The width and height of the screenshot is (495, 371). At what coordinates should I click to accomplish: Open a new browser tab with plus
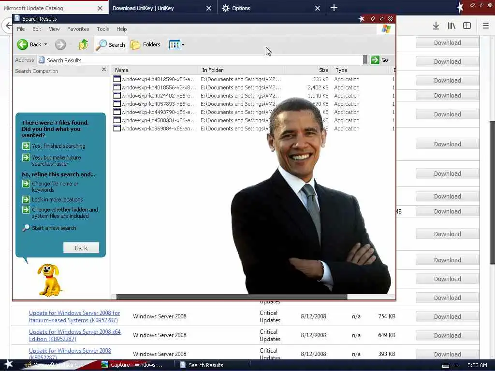(x=334, y=8)
